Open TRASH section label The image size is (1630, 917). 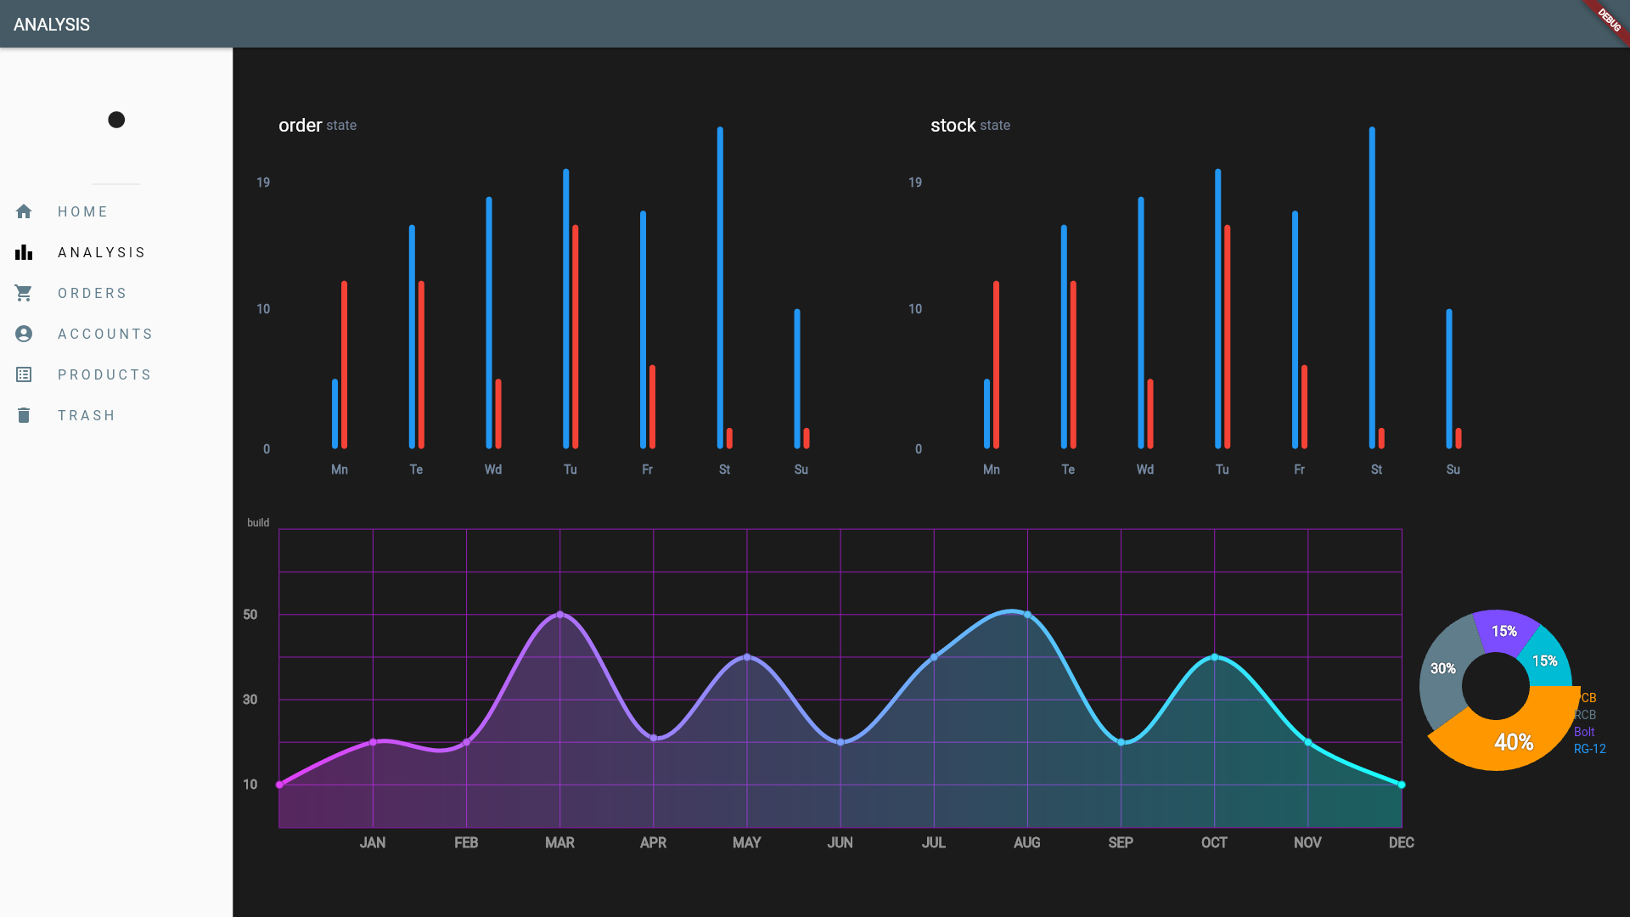(87, 415)
